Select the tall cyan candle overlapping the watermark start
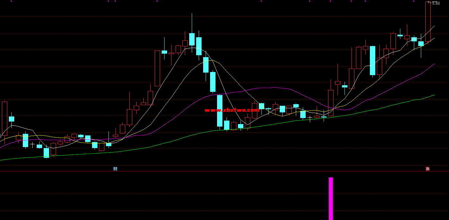 click(x=220, y=110)
